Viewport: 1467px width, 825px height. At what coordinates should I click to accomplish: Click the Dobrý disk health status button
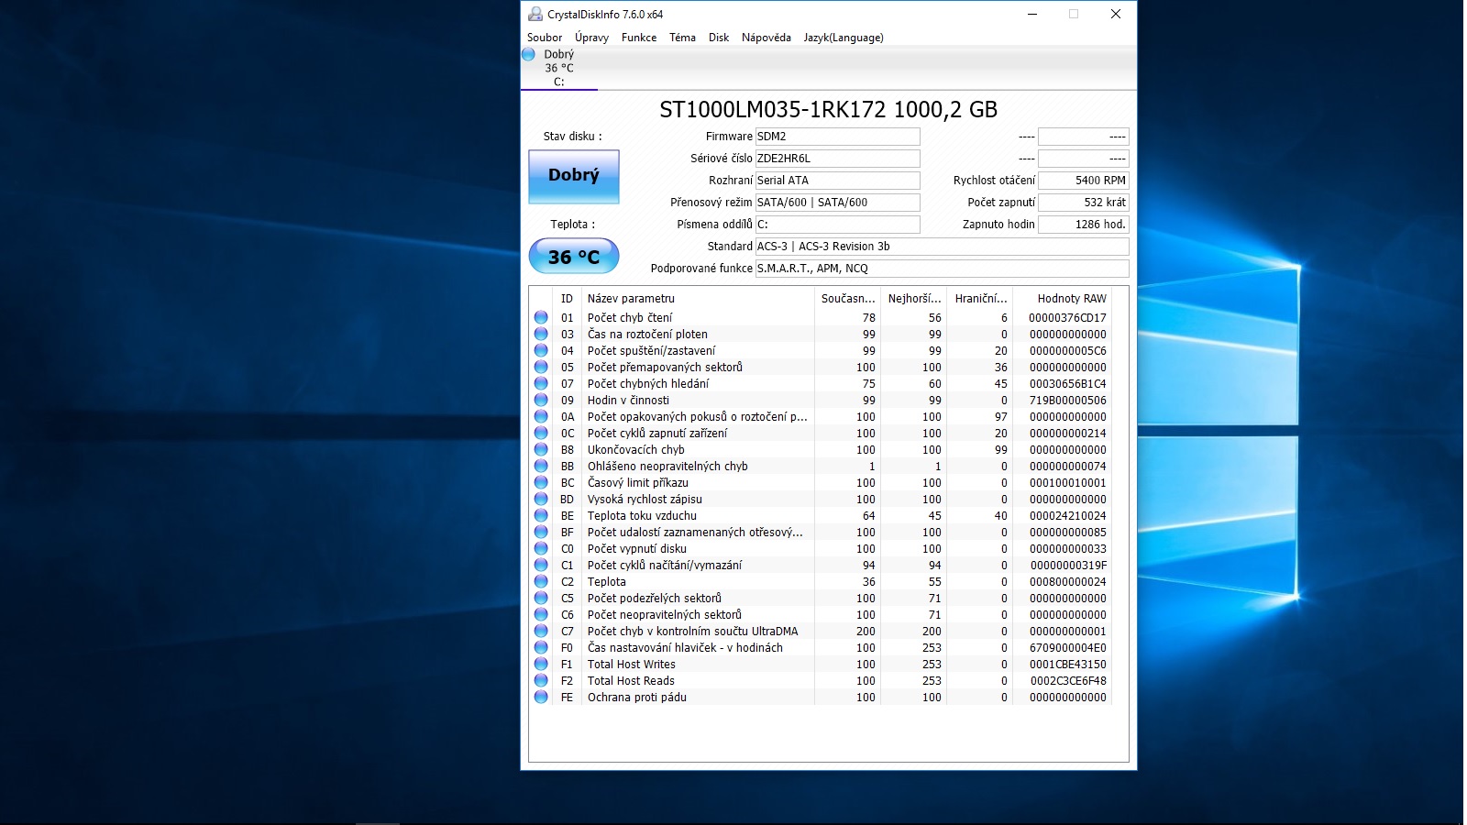(574, 176)
